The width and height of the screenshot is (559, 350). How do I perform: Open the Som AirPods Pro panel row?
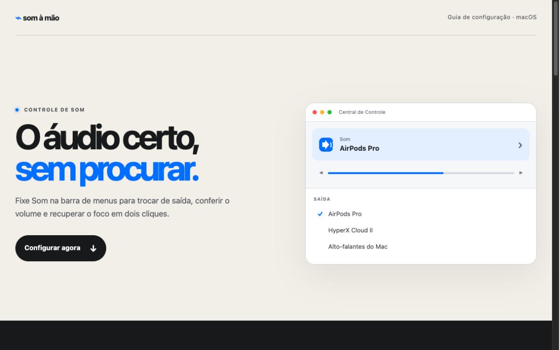[421, 145]
